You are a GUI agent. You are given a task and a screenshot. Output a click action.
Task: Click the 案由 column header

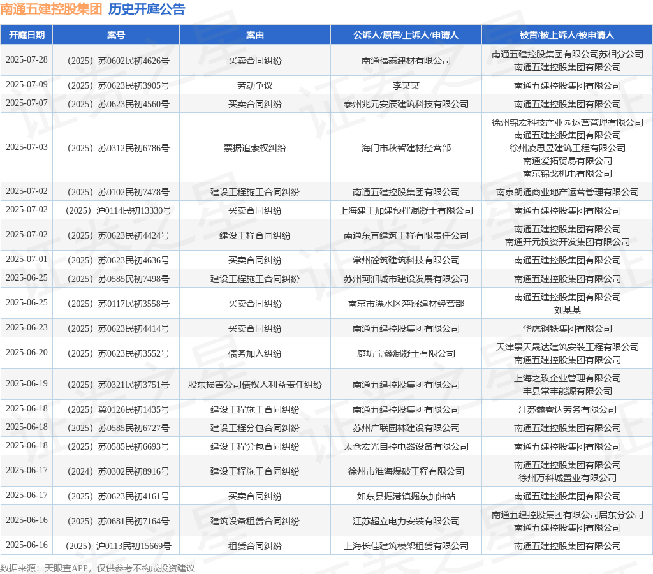[255, 35]
